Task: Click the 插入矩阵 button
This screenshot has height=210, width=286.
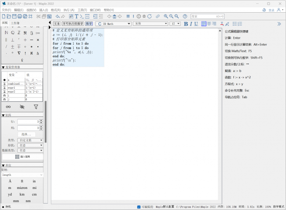Action: (x=23, y=156)
